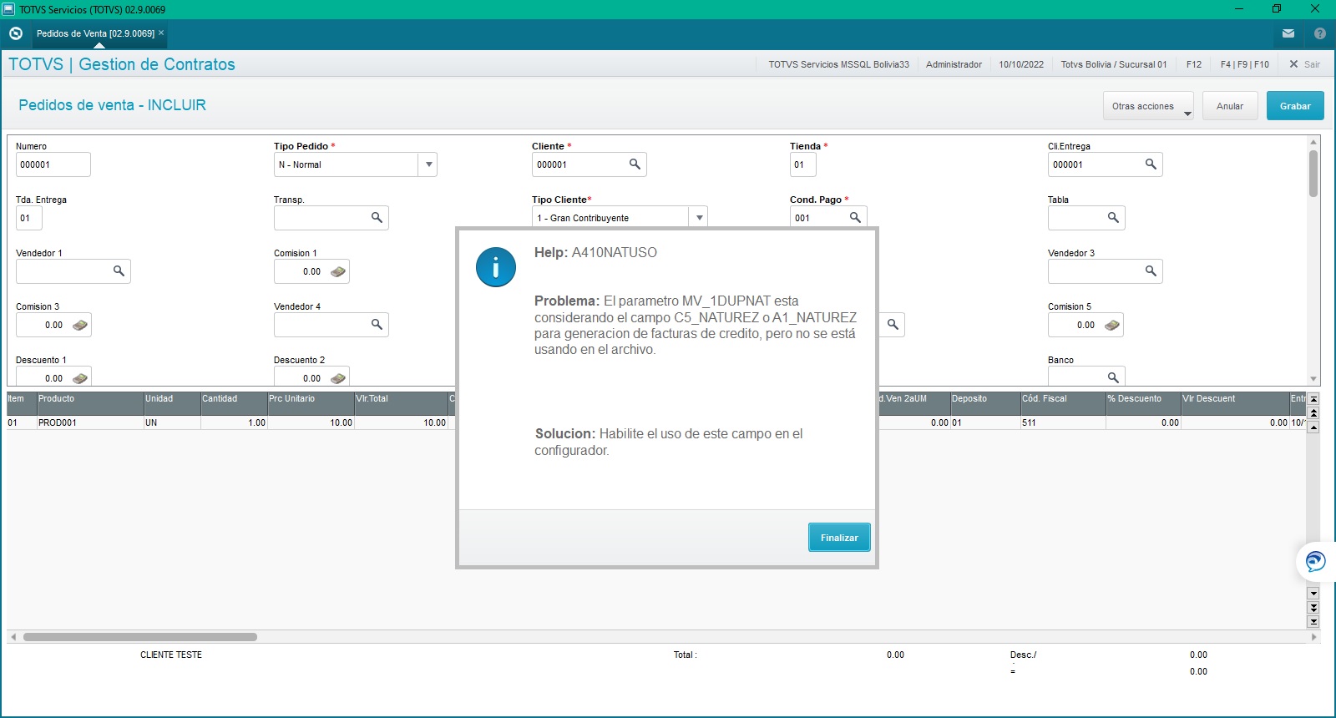Click Totvs Bolivia / Sucursal 01 label
The height and width of the screenshot is (718, 1336).
pyautogui.click(x=1114, y=64)
